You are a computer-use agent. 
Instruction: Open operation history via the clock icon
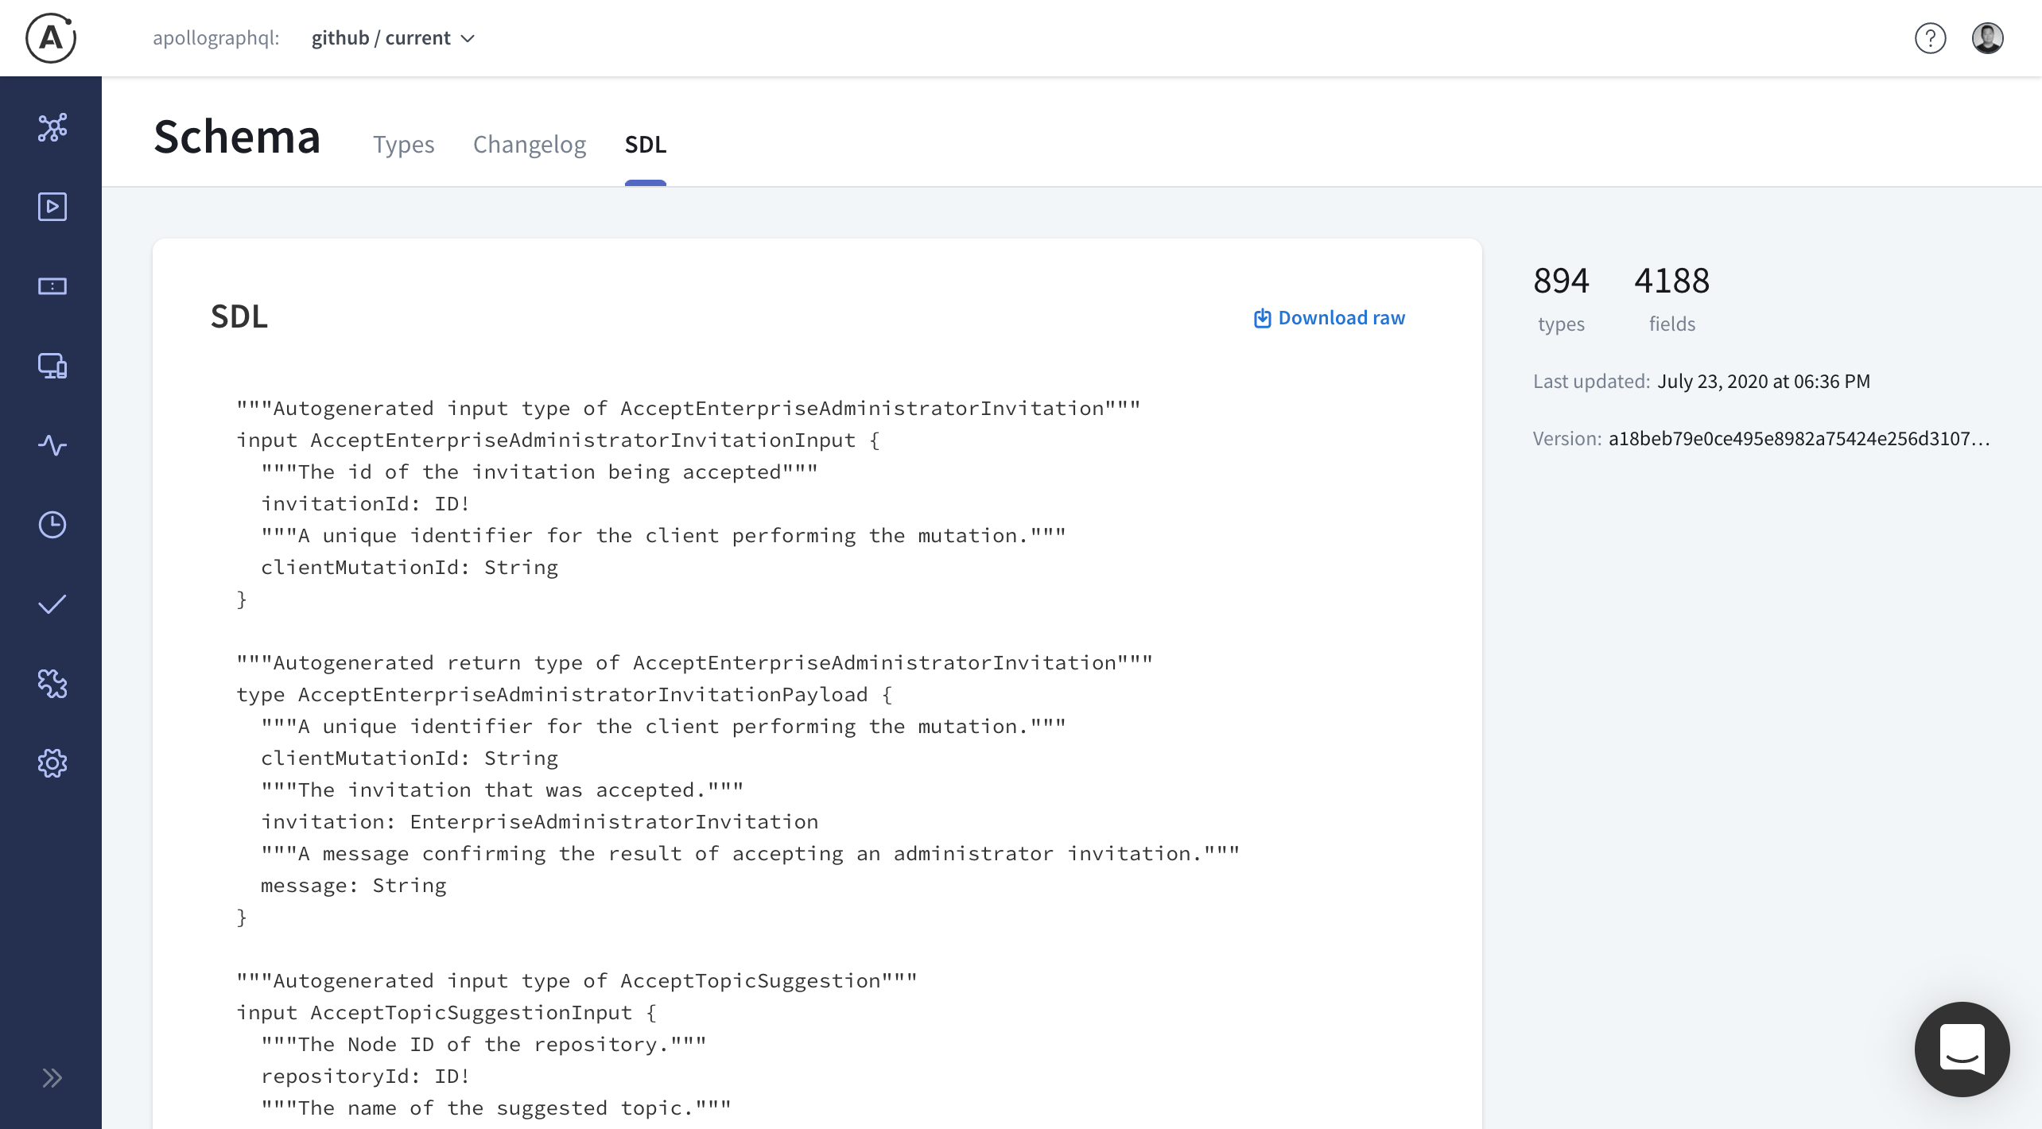coord(51,525)
